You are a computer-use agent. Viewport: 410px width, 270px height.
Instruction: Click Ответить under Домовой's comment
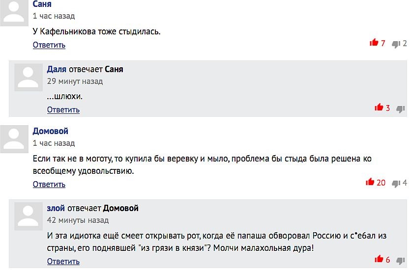click(x=49, y=185)
